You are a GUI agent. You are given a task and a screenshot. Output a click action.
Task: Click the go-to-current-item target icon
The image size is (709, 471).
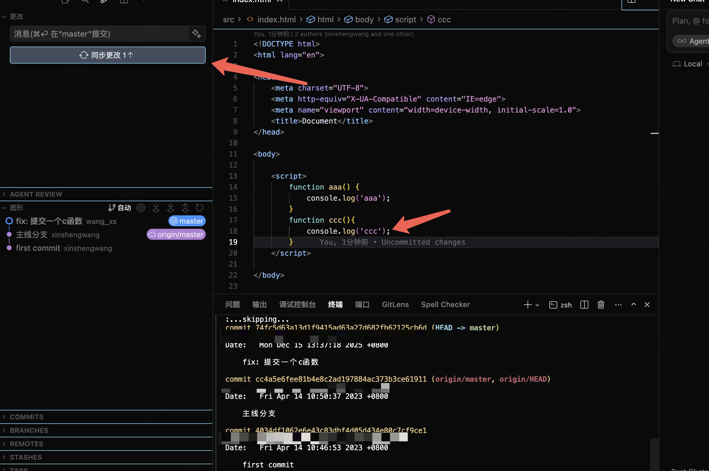[x=141, y=208]
